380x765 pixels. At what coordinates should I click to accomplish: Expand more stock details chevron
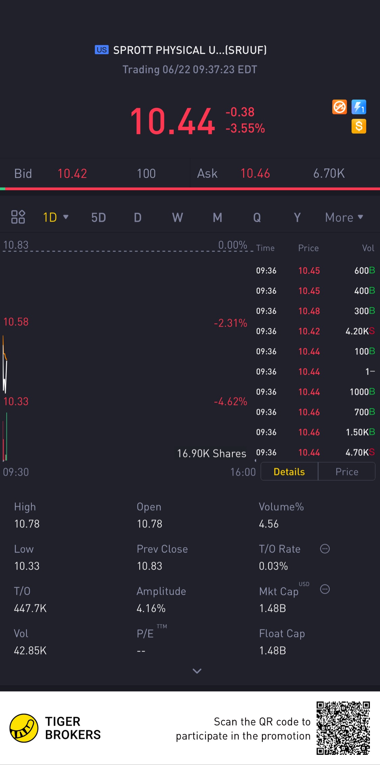[197, 671]
